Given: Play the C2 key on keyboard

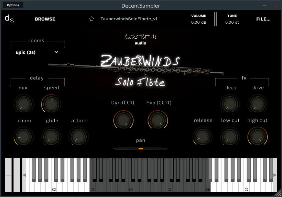Looking at the screenshot, I should (x=54, y=187).
